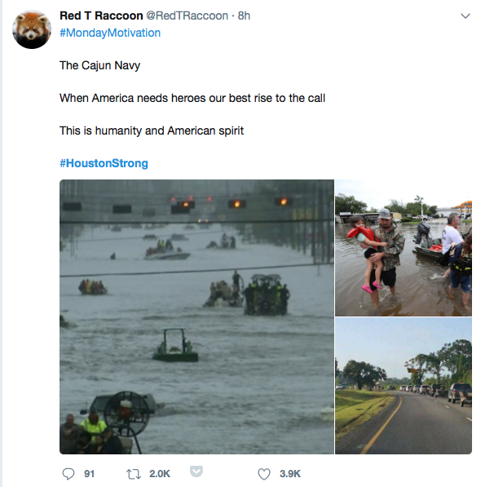View the 3.9K likes count

tap(290, 474)
